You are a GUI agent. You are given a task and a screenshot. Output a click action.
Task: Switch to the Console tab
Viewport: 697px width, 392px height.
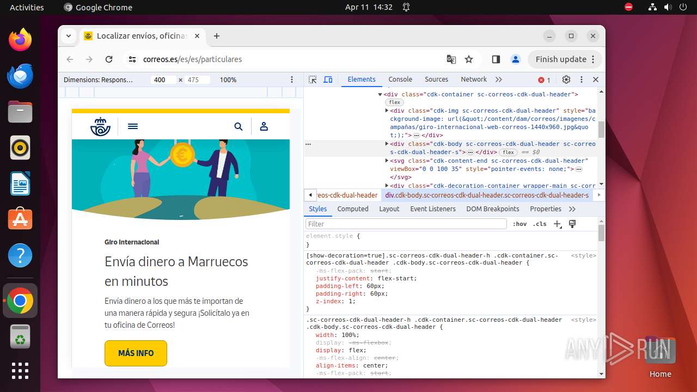(400, 79)
